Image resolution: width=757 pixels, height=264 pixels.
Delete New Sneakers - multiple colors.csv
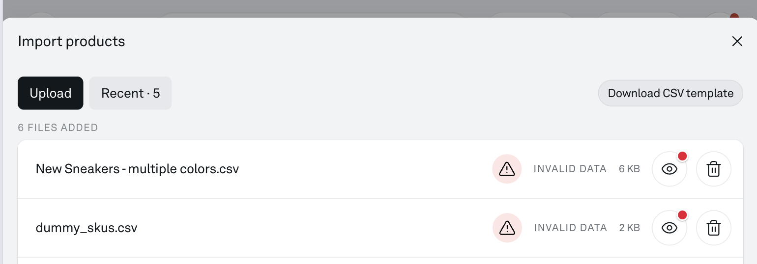(x=714, y=169)
